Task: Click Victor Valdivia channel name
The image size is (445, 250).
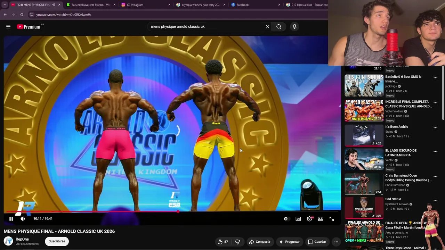Action: coord(394,111)
